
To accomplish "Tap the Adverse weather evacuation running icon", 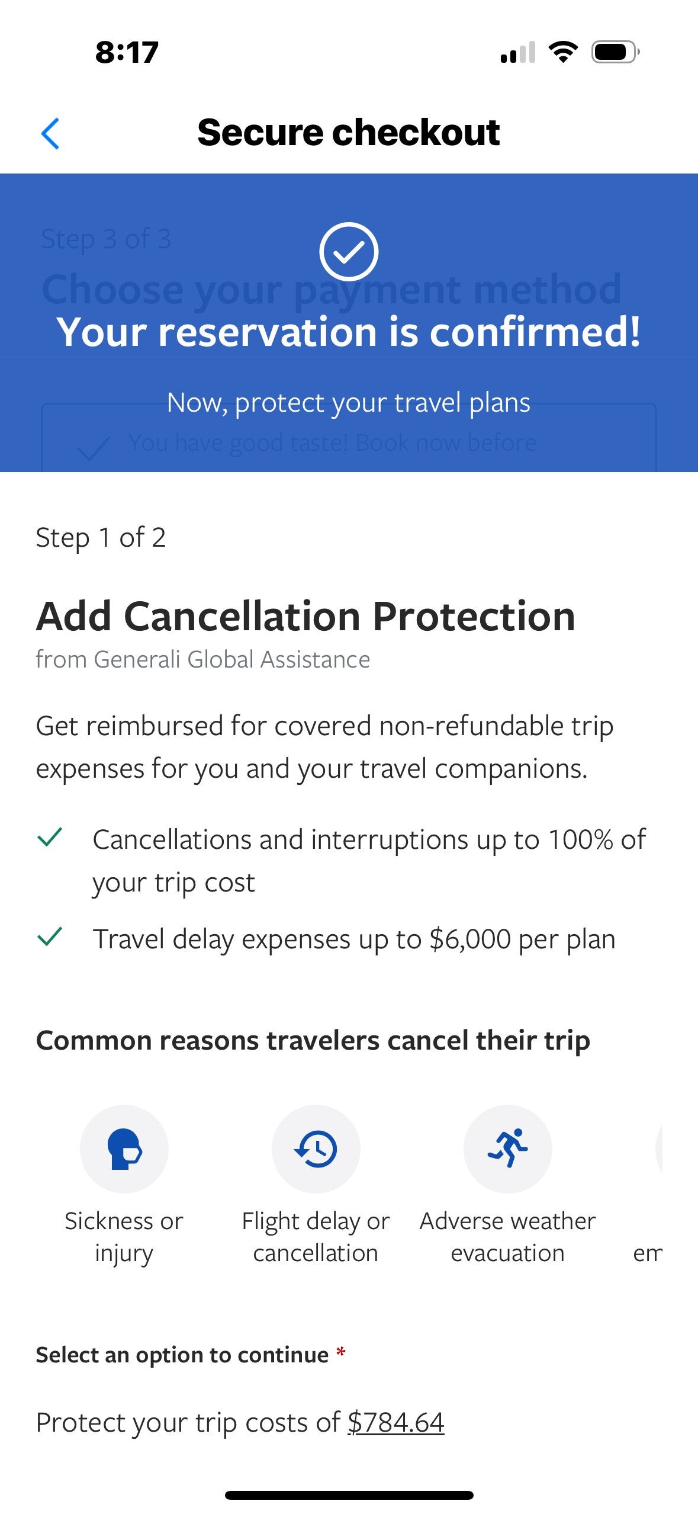I will [507, 1149].
